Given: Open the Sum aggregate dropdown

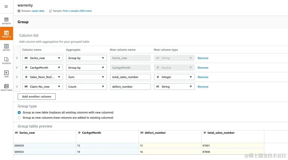Looking at the screenshot, I should click(86, 77).
